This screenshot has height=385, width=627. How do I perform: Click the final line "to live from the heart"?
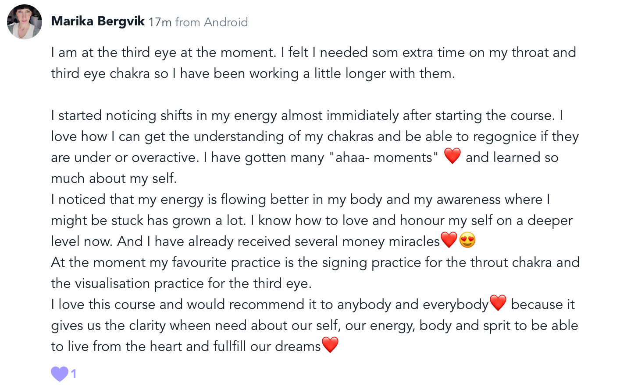tap(186, 346)
